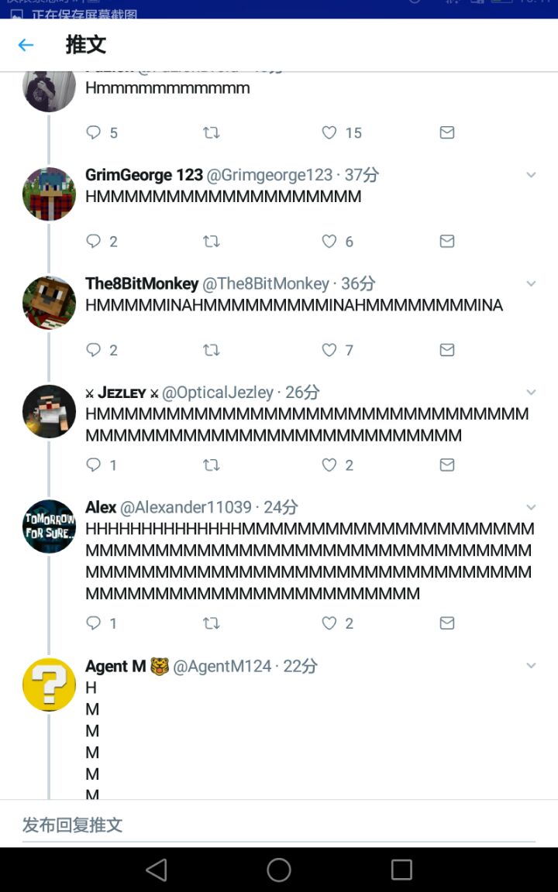This screenshot has height=892, width=558.
Task: Tap the back arrow next to 推文
Action: coord(26,45)
